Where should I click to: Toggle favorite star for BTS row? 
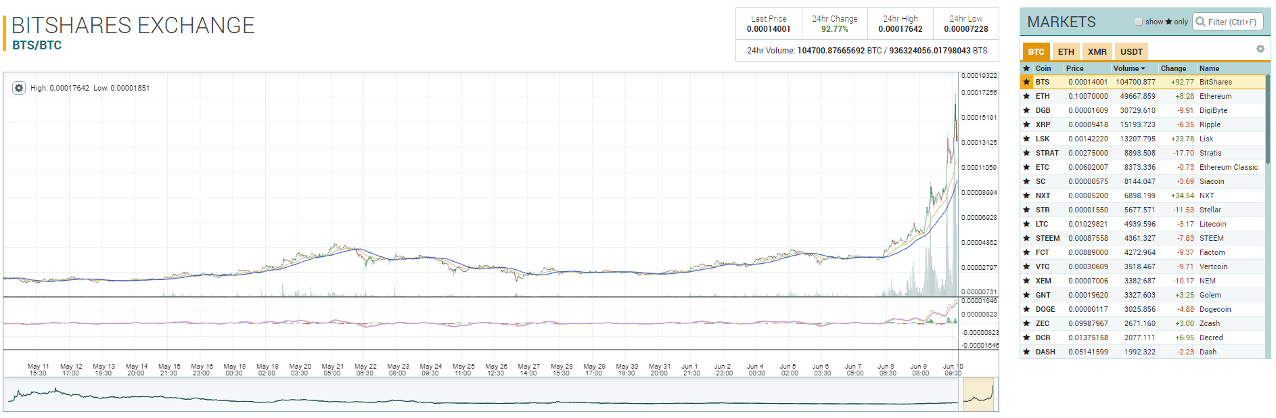pos(1026,82)
